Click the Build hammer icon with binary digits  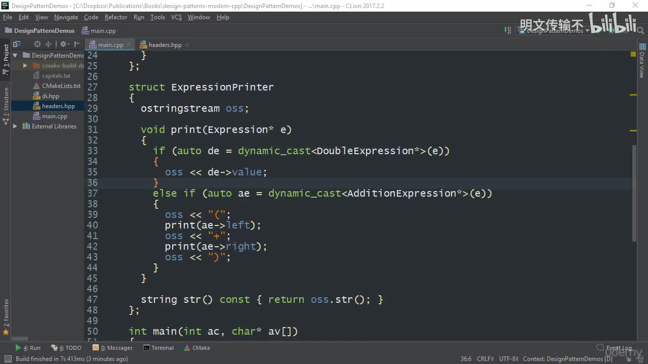point(509,31)
